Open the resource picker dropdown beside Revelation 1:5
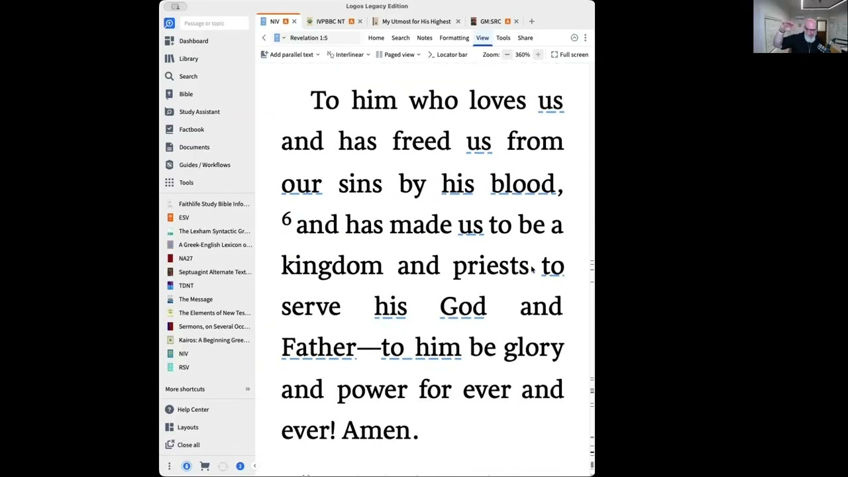848x477 pixels. click(x=279, y=38)
